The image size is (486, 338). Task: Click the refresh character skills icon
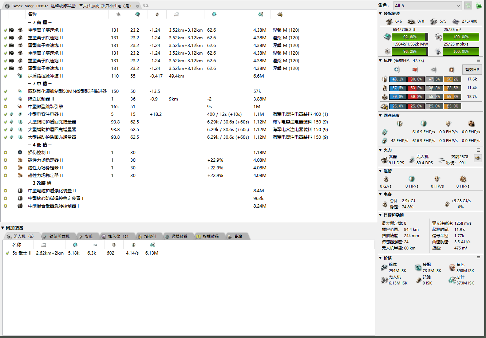[x=468, y=5]
